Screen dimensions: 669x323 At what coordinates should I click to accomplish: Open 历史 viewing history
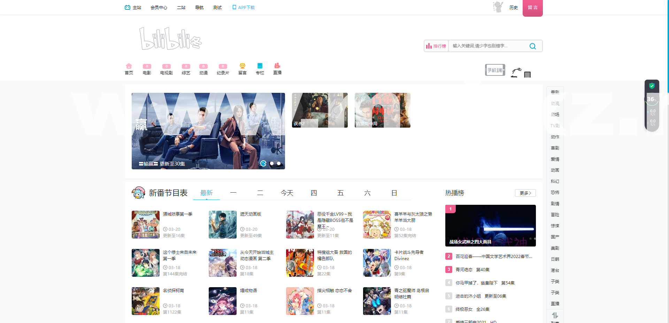tap(514, 7)
